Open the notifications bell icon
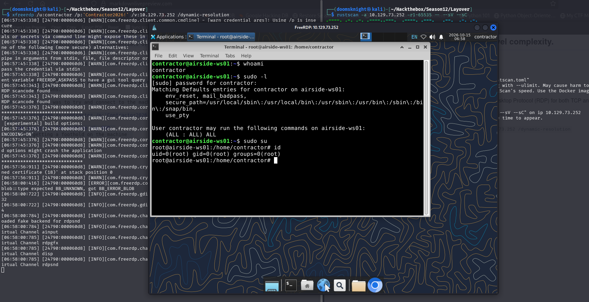 pos(441,37)
